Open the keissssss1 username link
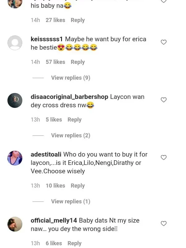The image size is (186, 248). click(x=47, y=39)
